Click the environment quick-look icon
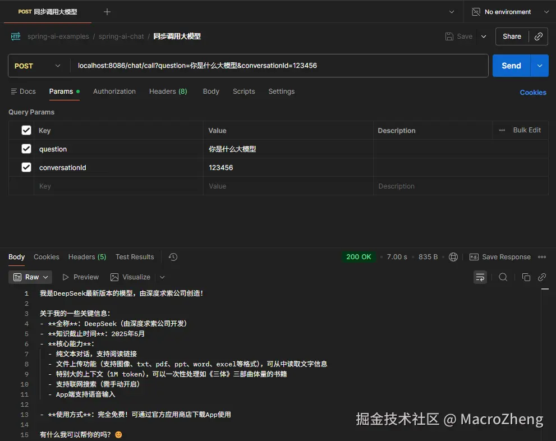556x441 pixels. [x=476, y=12]
